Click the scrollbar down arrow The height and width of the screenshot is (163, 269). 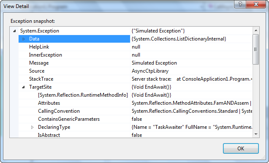(x=256, y=134)
